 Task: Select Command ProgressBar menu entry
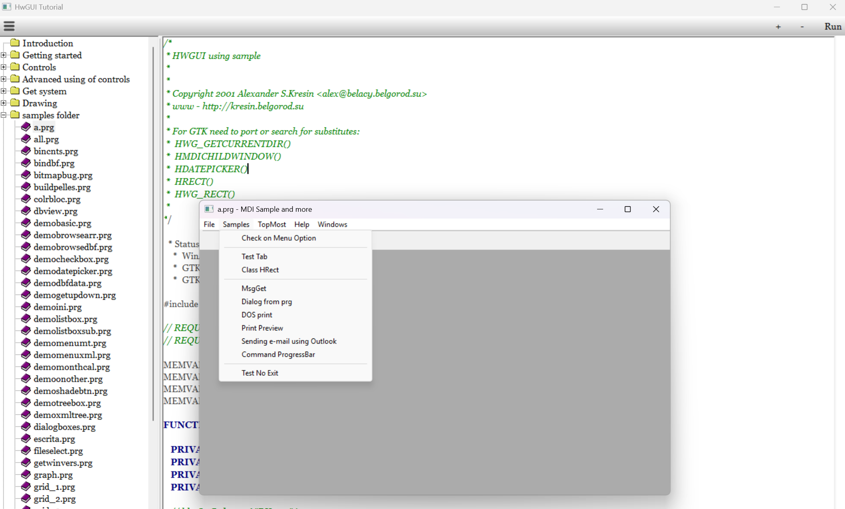(278, 354)
